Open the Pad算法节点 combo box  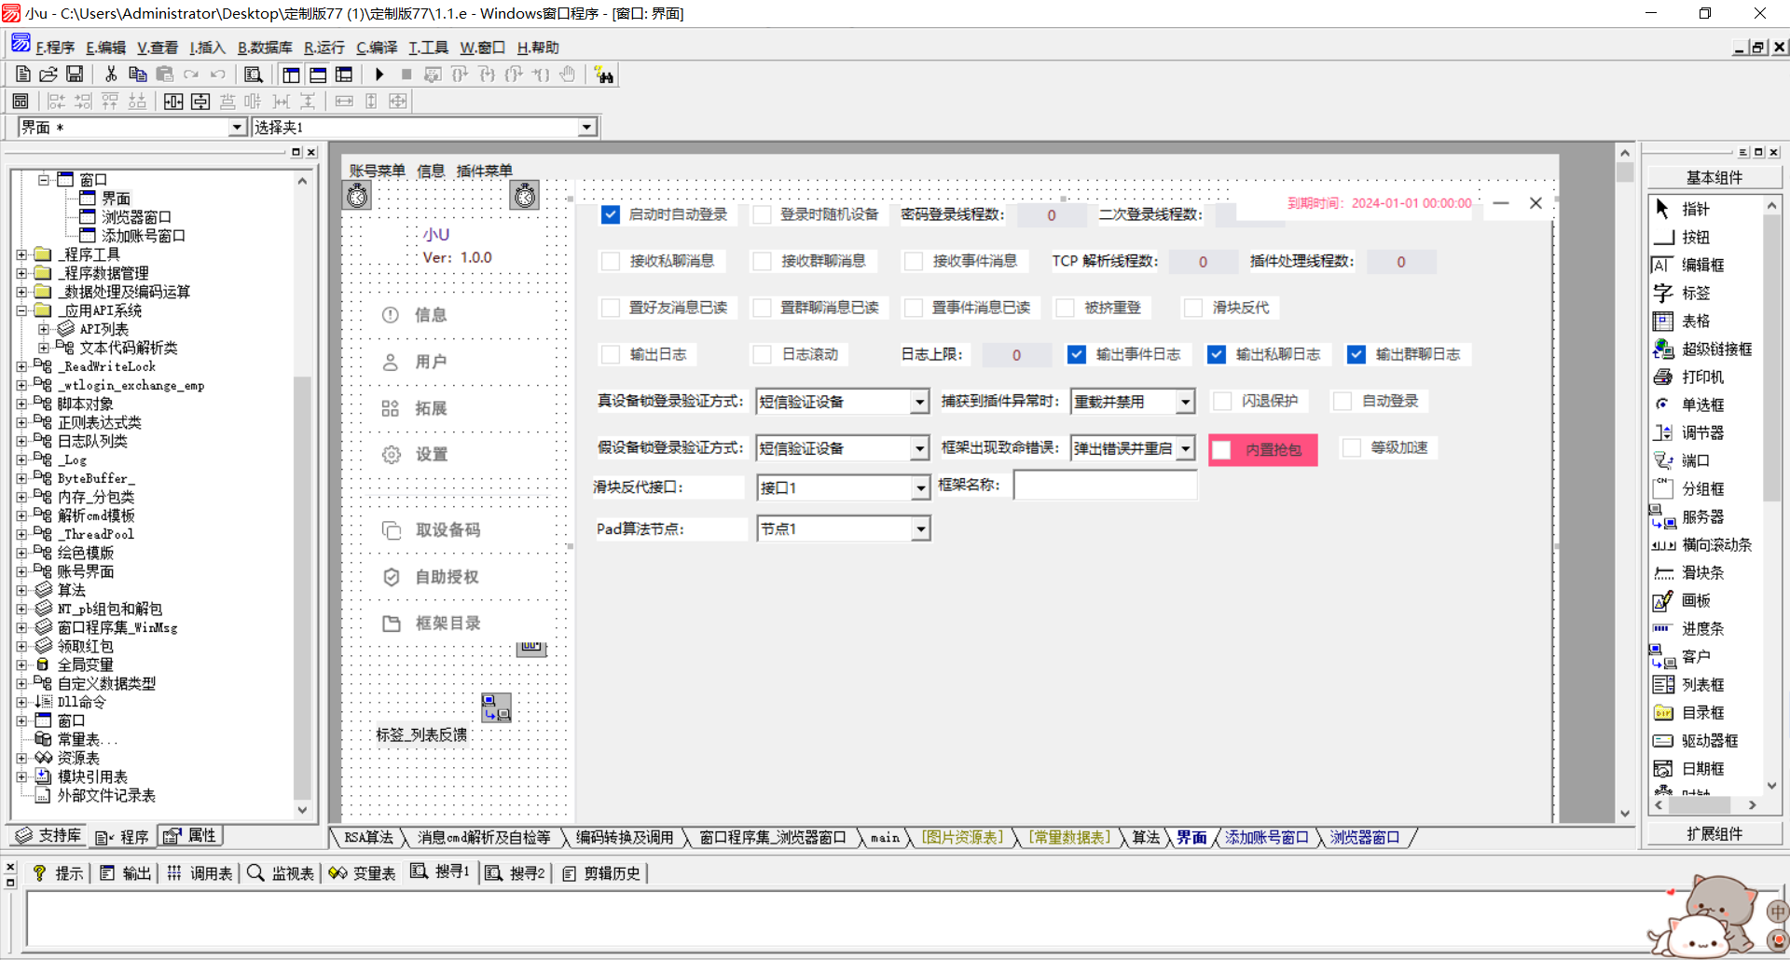tap(919, 529)
